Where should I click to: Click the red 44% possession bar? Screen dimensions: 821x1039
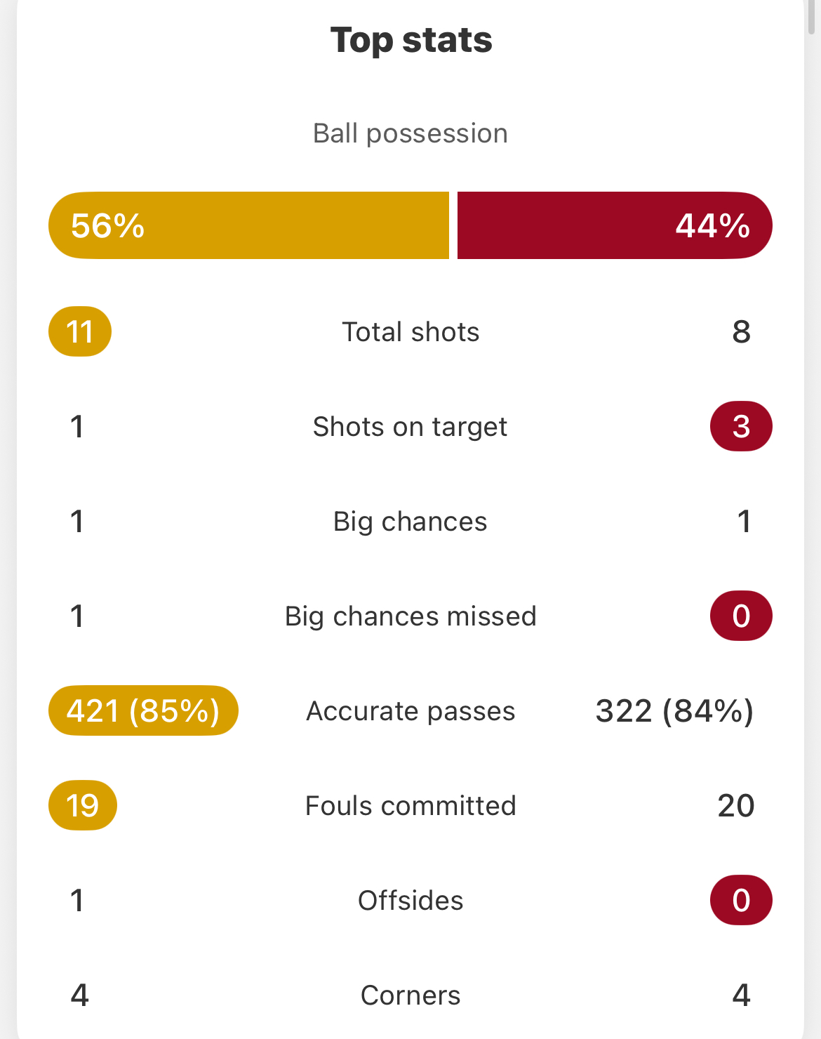coord(615,225)
